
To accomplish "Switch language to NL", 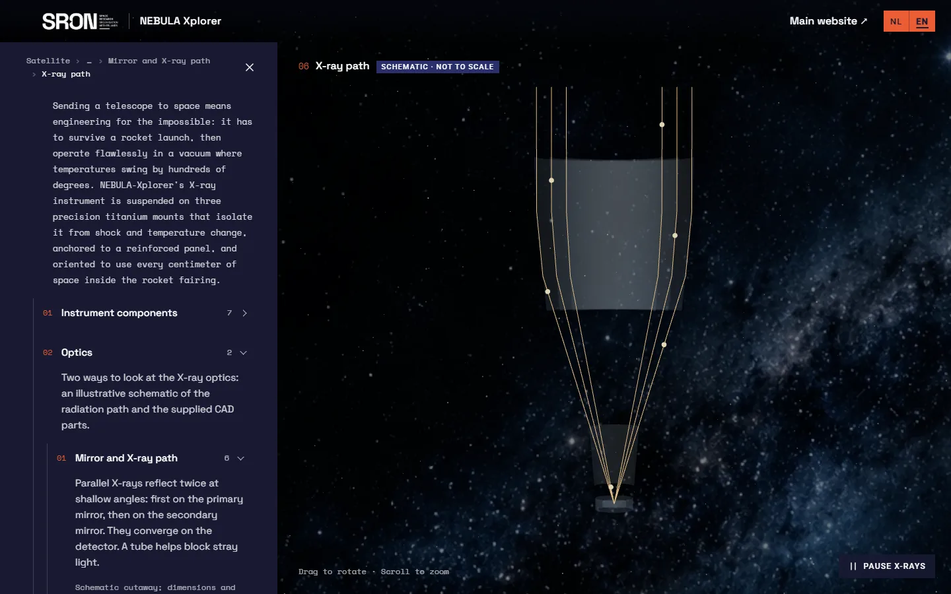I will pyautogui.click(x=896, y=21).
